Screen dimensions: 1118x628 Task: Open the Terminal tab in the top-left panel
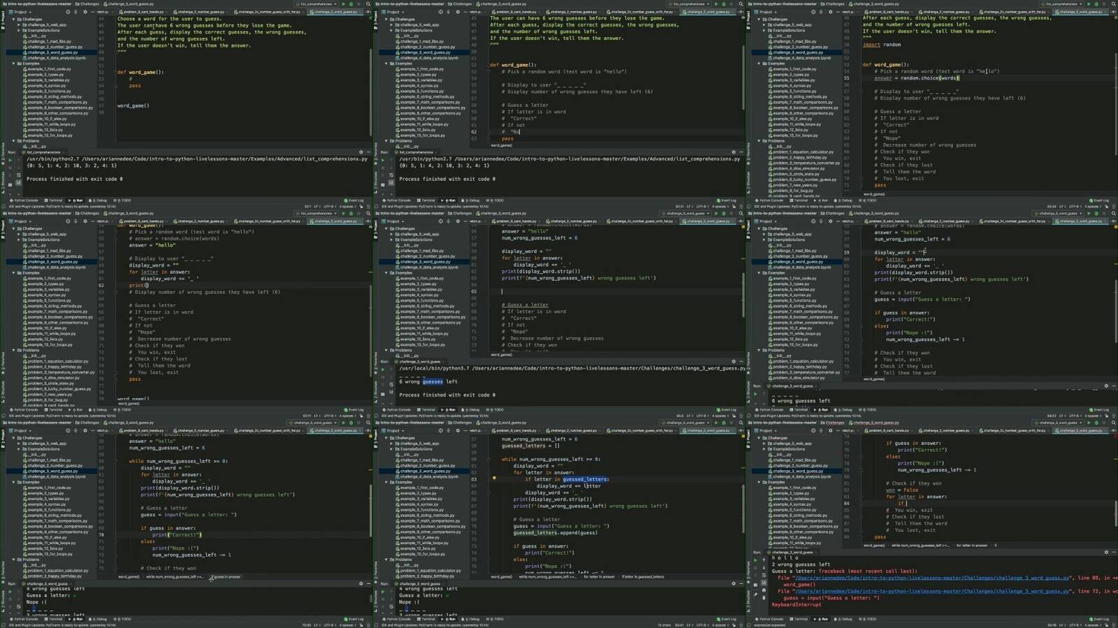pyautogui.click(x=55, y=200)
